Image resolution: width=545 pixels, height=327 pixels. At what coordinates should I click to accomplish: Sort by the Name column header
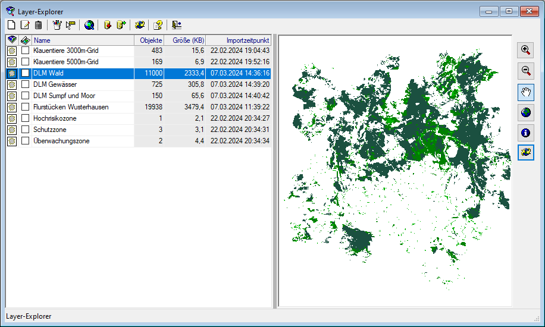point(83,40)
